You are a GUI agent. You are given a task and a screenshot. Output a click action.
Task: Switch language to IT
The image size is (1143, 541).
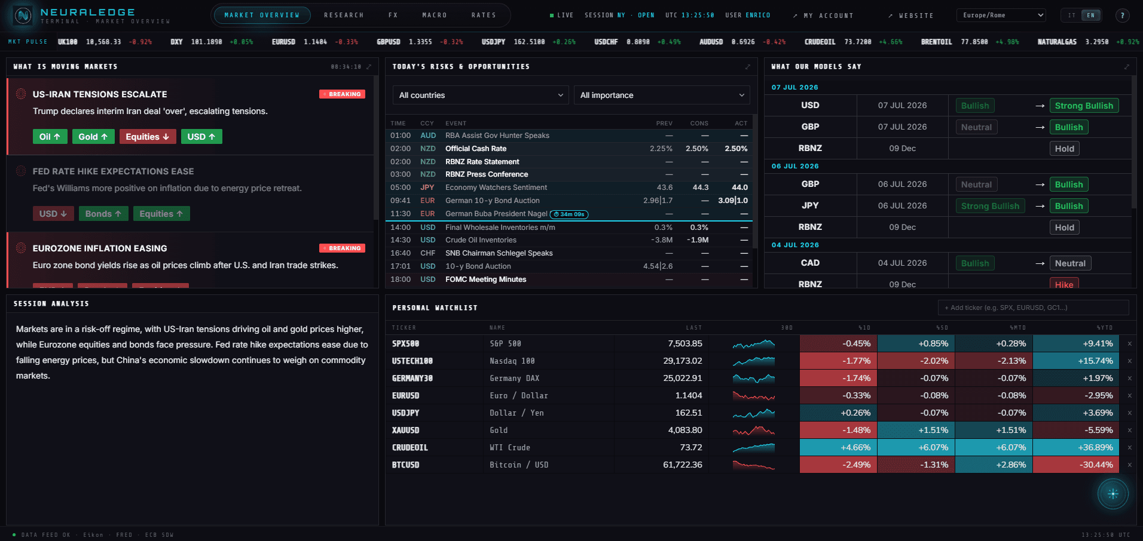[1072, 16]
